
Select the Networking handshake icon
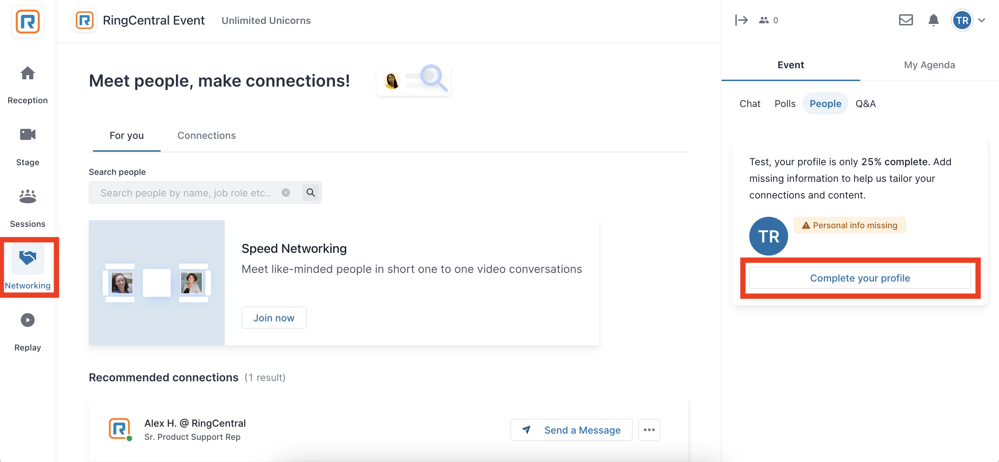coord(27,258)
